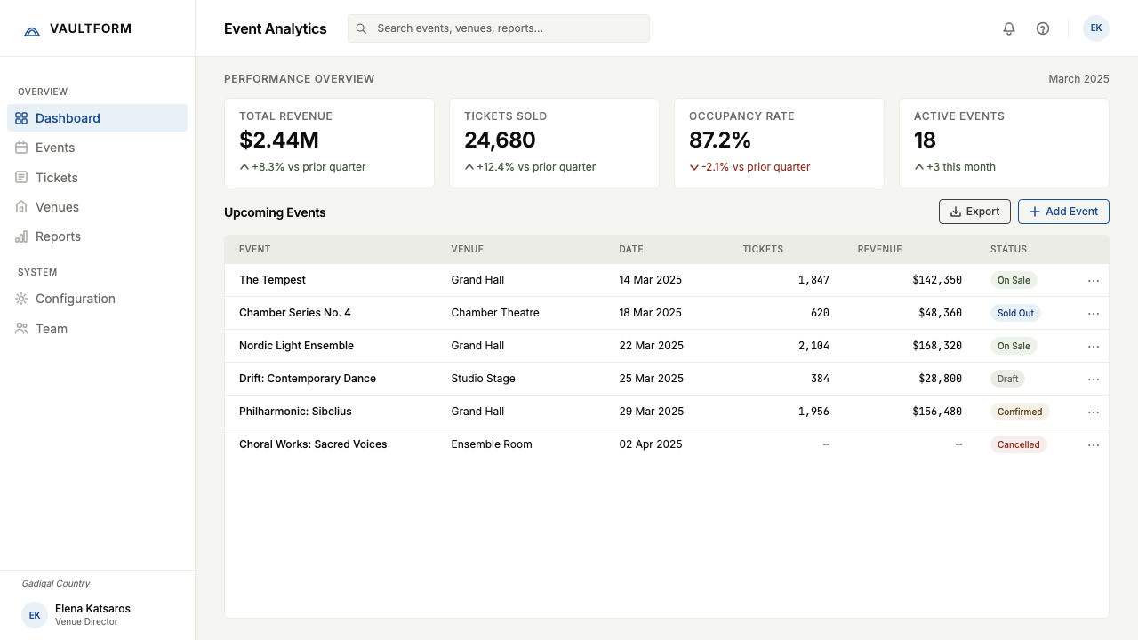Click the Vaultform logo icon

tap(32, 29)
